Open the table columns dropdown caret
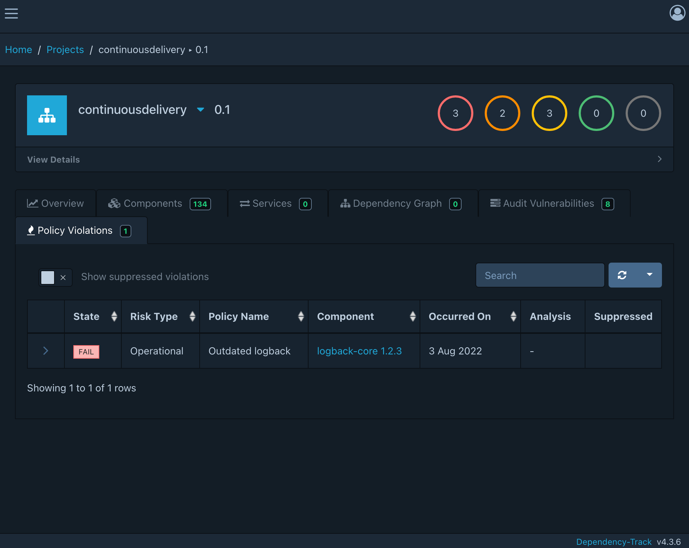The height and width of the screenshot is (548, 689). [x=649, y=275]
